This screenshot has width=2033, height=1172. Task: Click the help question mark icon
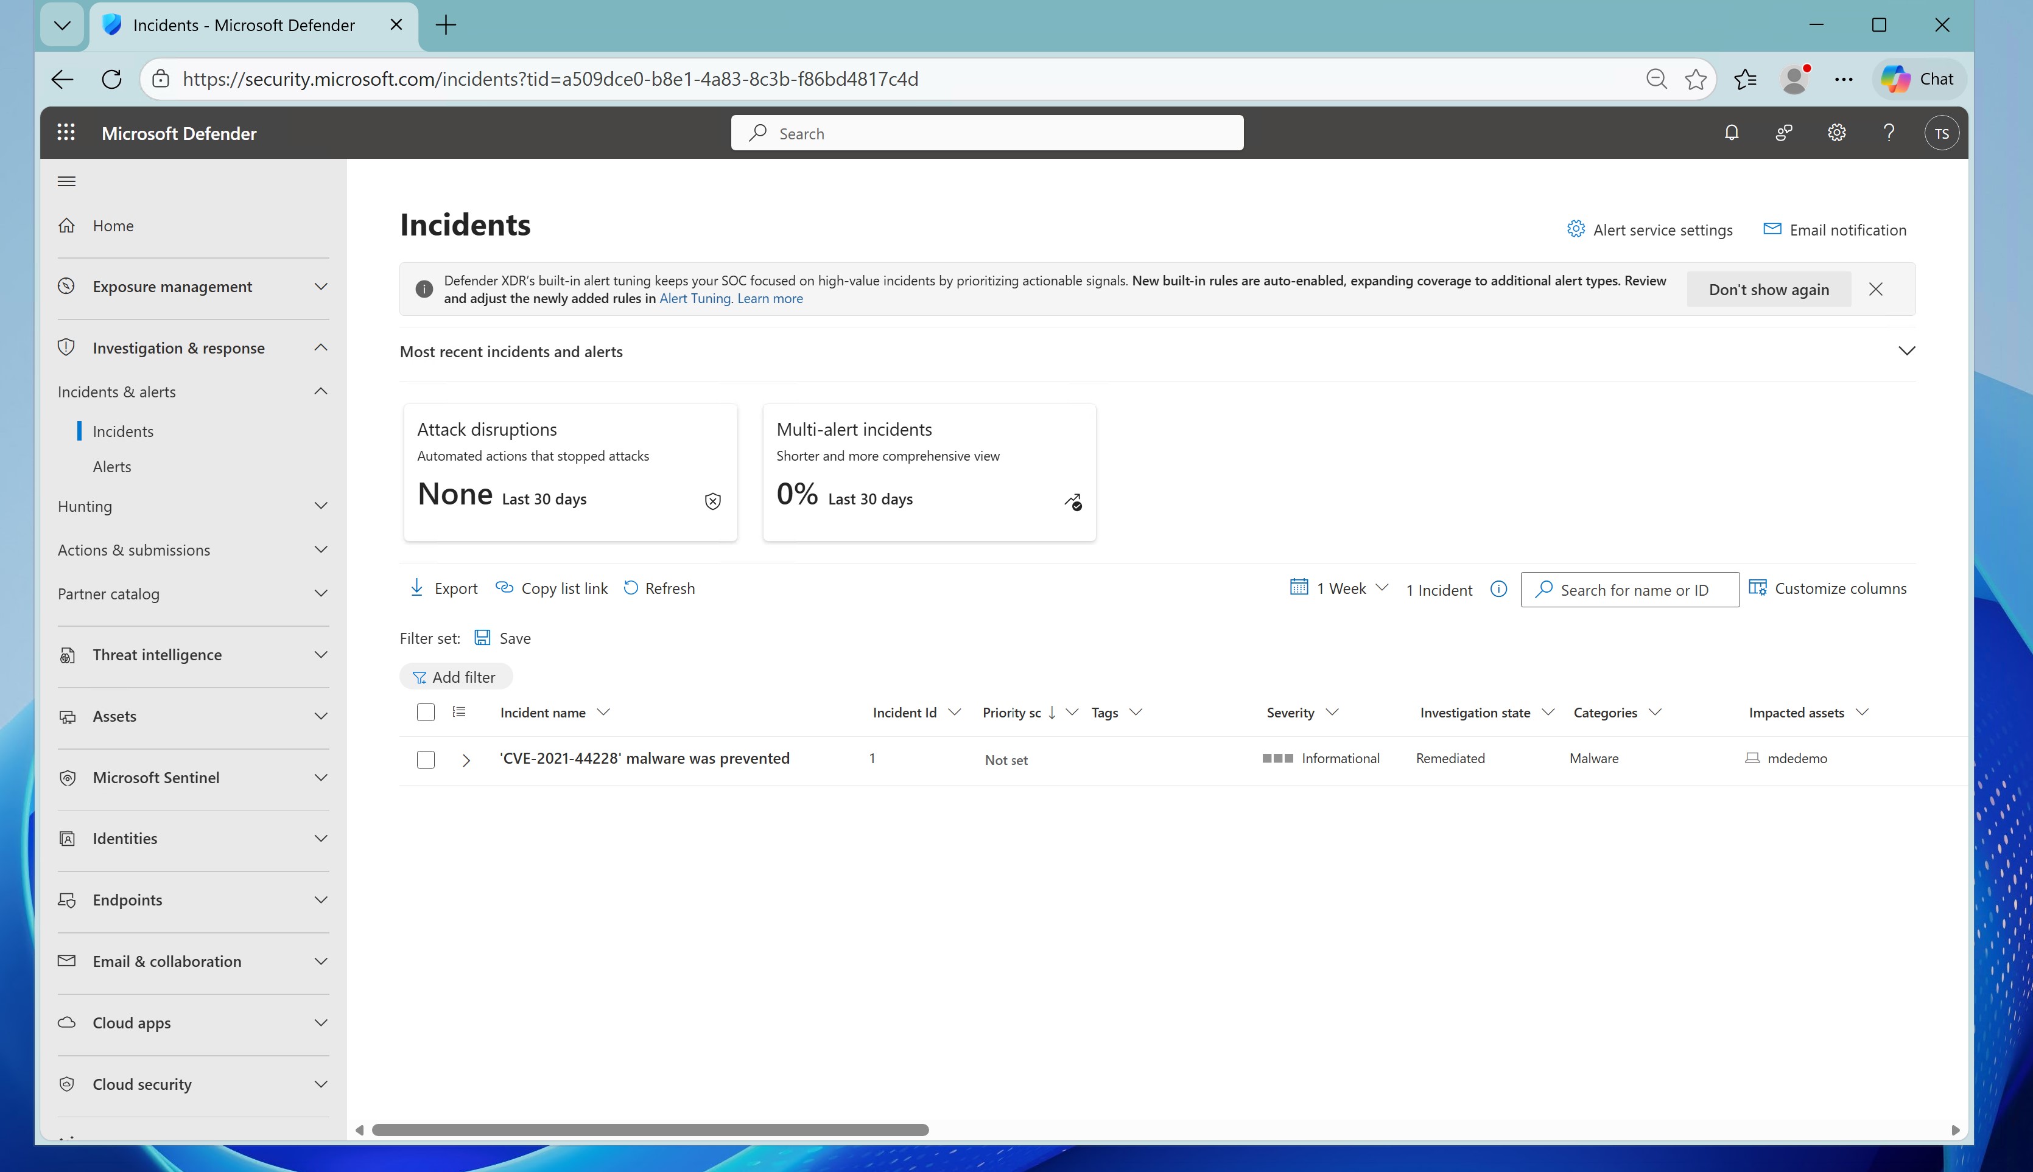pos(1888,133)
